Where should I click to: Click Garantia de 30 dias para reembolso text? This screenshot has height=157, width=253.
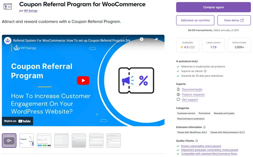202,76
